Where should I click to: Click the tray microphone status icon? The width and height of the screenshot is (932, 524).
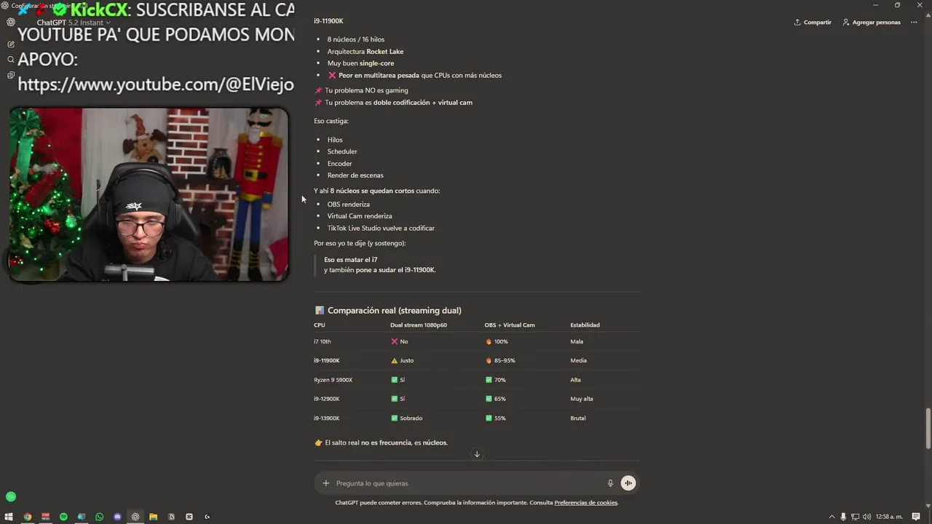click(843, 517)
